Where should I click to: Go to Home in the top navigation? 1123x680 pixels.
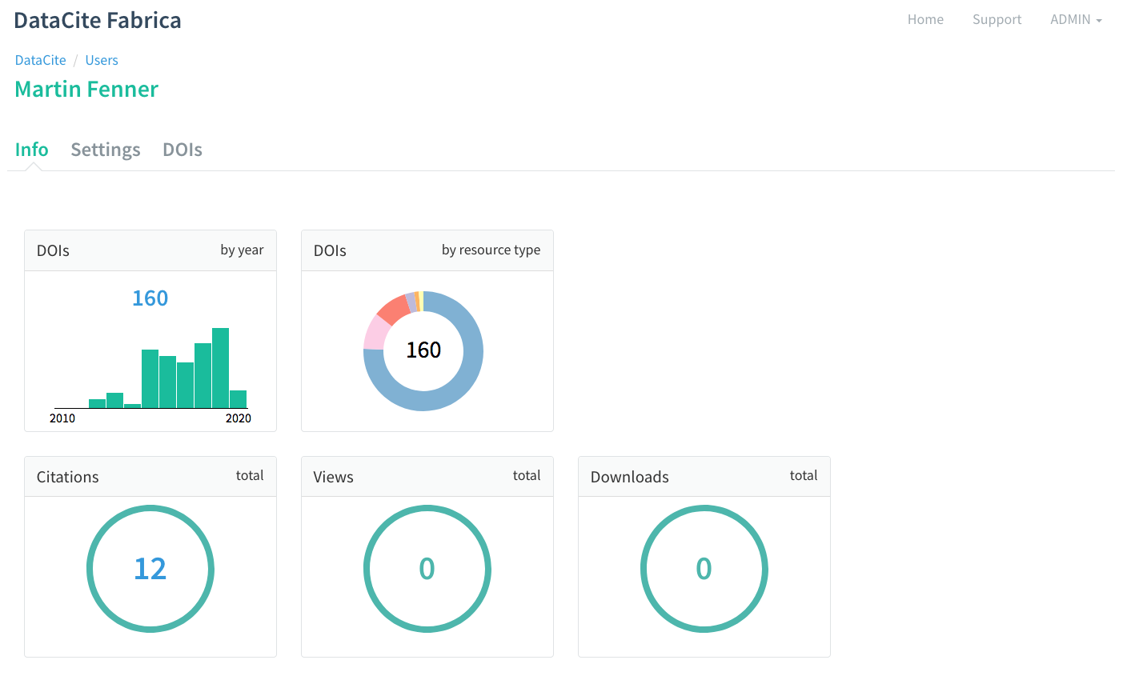pos(925,19)
